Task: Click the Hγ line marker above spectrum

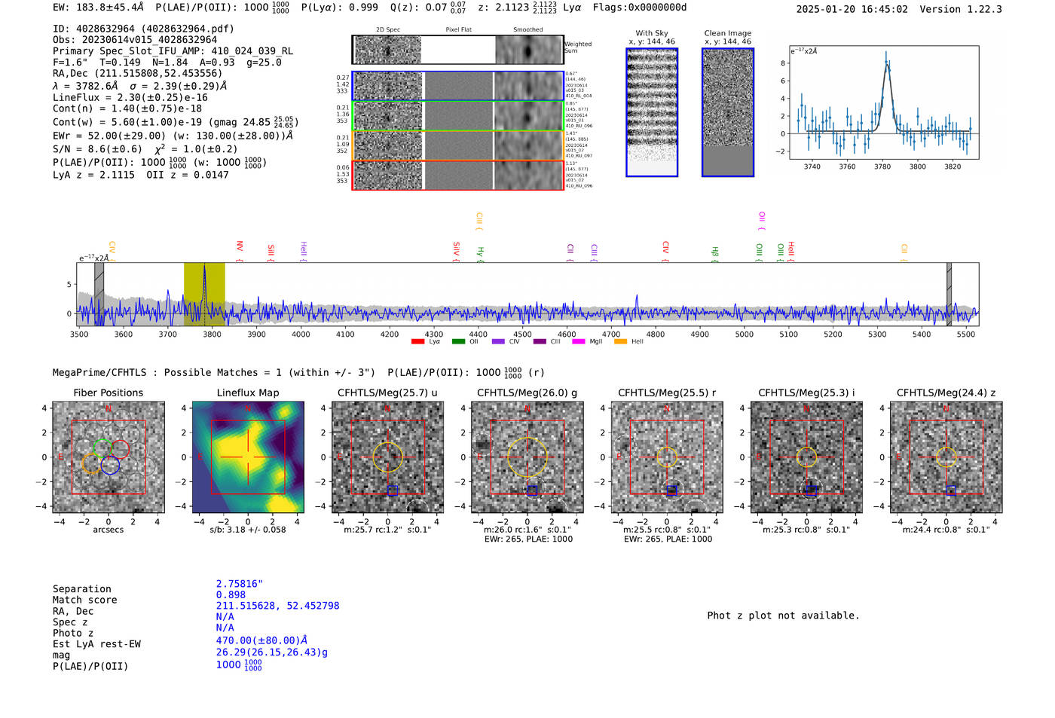Action: tap(480, 255)
